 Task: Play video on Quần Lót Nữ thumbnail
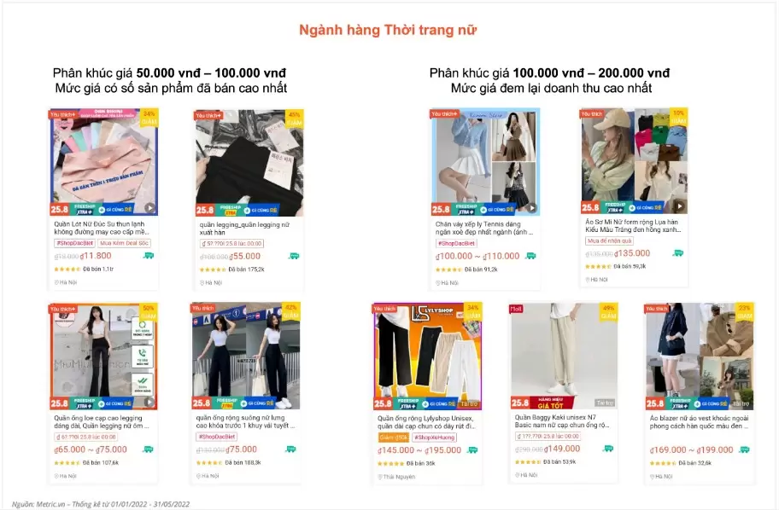150,208
